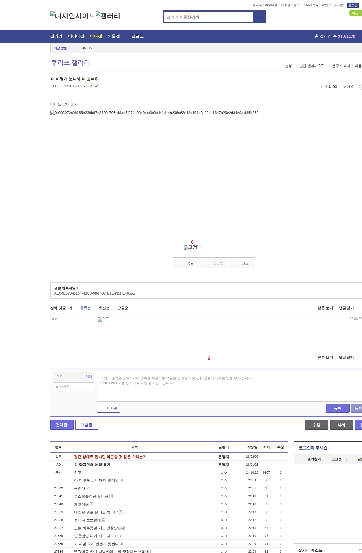Open the post titled 코스모폴리탄 오나봐
This screenshot has width=362, height=553.
(x=91, y=496)
